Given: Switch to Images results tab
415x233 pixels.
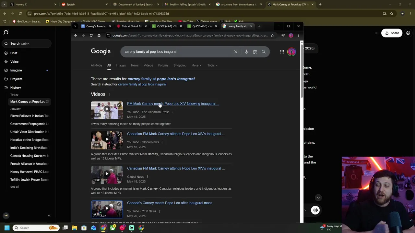Looking at the screenshot, I should click(121, 65).
